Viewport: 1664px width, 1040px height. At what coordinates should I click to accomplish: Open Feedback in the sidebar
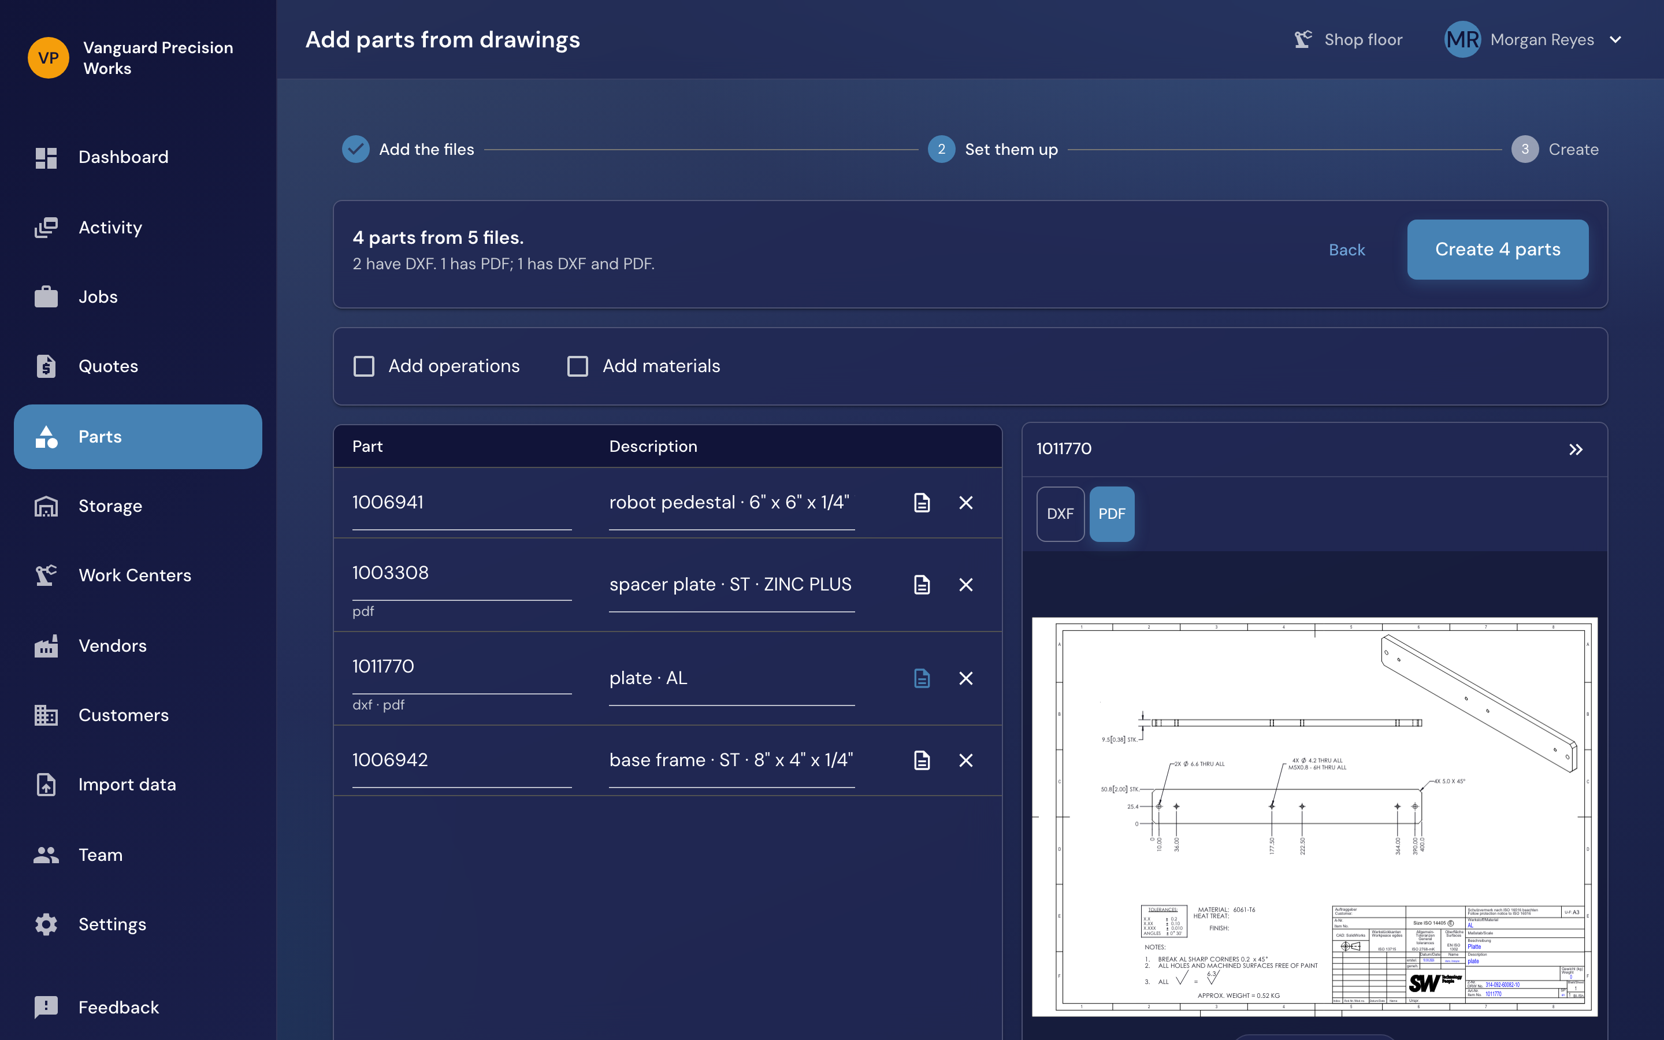point(138,1008)
